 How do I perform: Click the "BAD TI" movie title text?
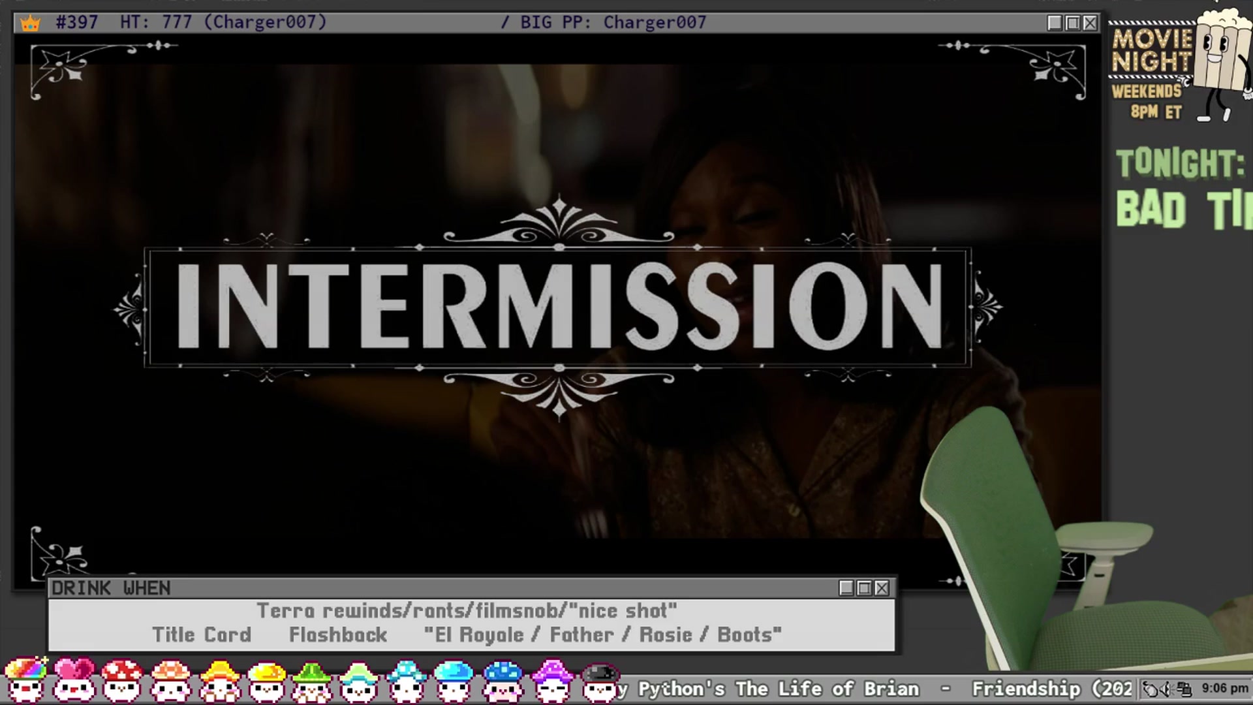[x=1184, y=210]
